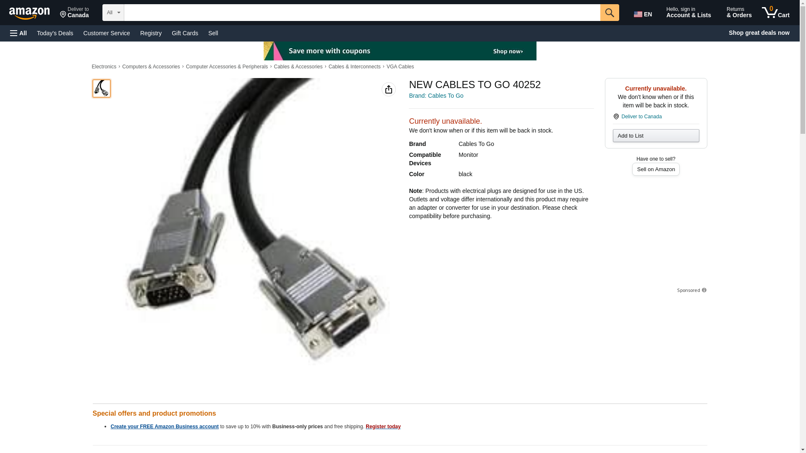806x453 pixels.
Task: Open the All hamburger menu
Action: pos(18,33)
